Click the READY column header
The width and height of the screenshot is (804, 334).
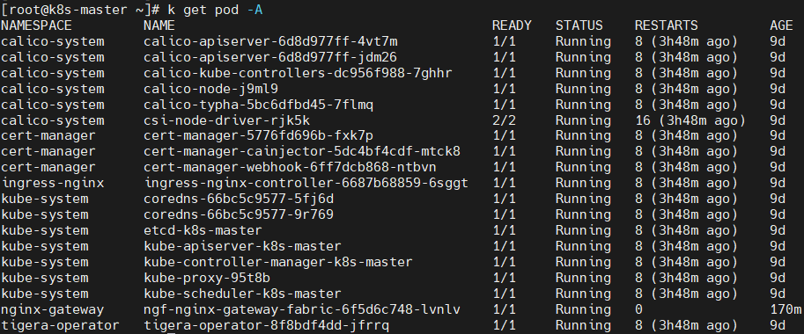click(x=512, y=25)
